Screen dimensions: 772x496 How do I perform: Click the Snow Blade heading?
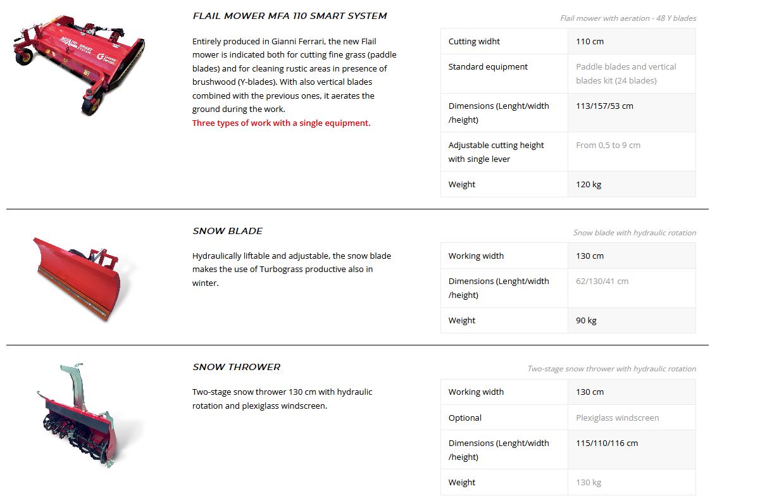click(228, 231)
